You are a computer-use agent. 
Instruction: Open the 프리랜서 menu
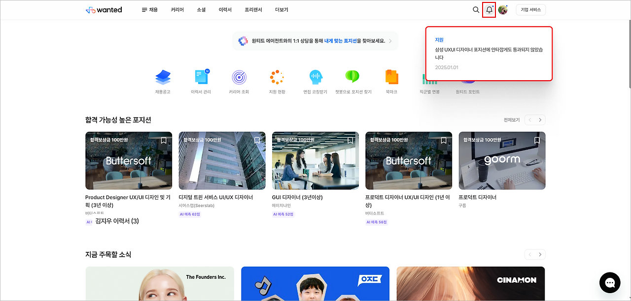(x=253, y=10)
